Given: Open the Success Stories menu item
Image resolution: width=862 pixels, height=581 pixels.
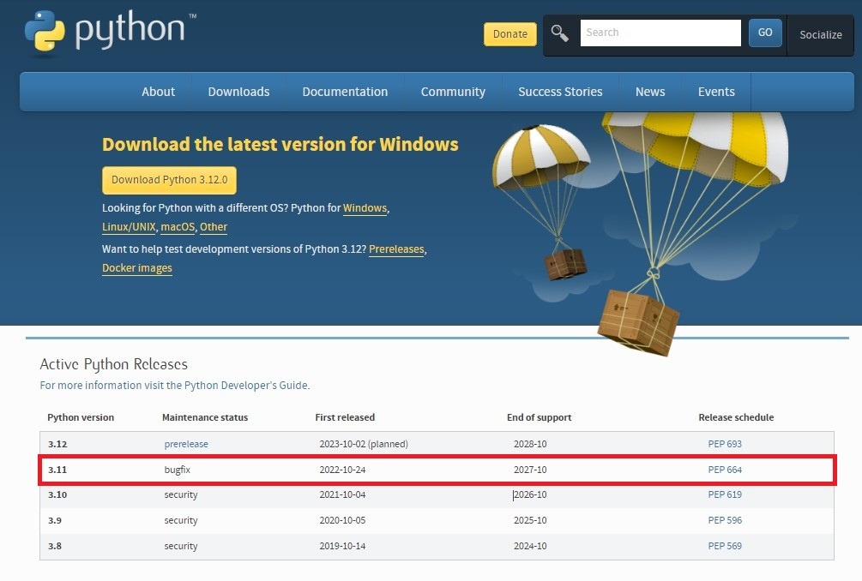Looking at the screenshot, I should pos(560,92).
